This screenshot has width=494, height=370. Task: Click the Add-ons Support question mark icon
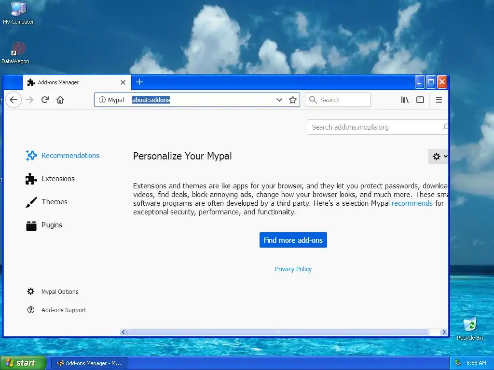(30, 310)
